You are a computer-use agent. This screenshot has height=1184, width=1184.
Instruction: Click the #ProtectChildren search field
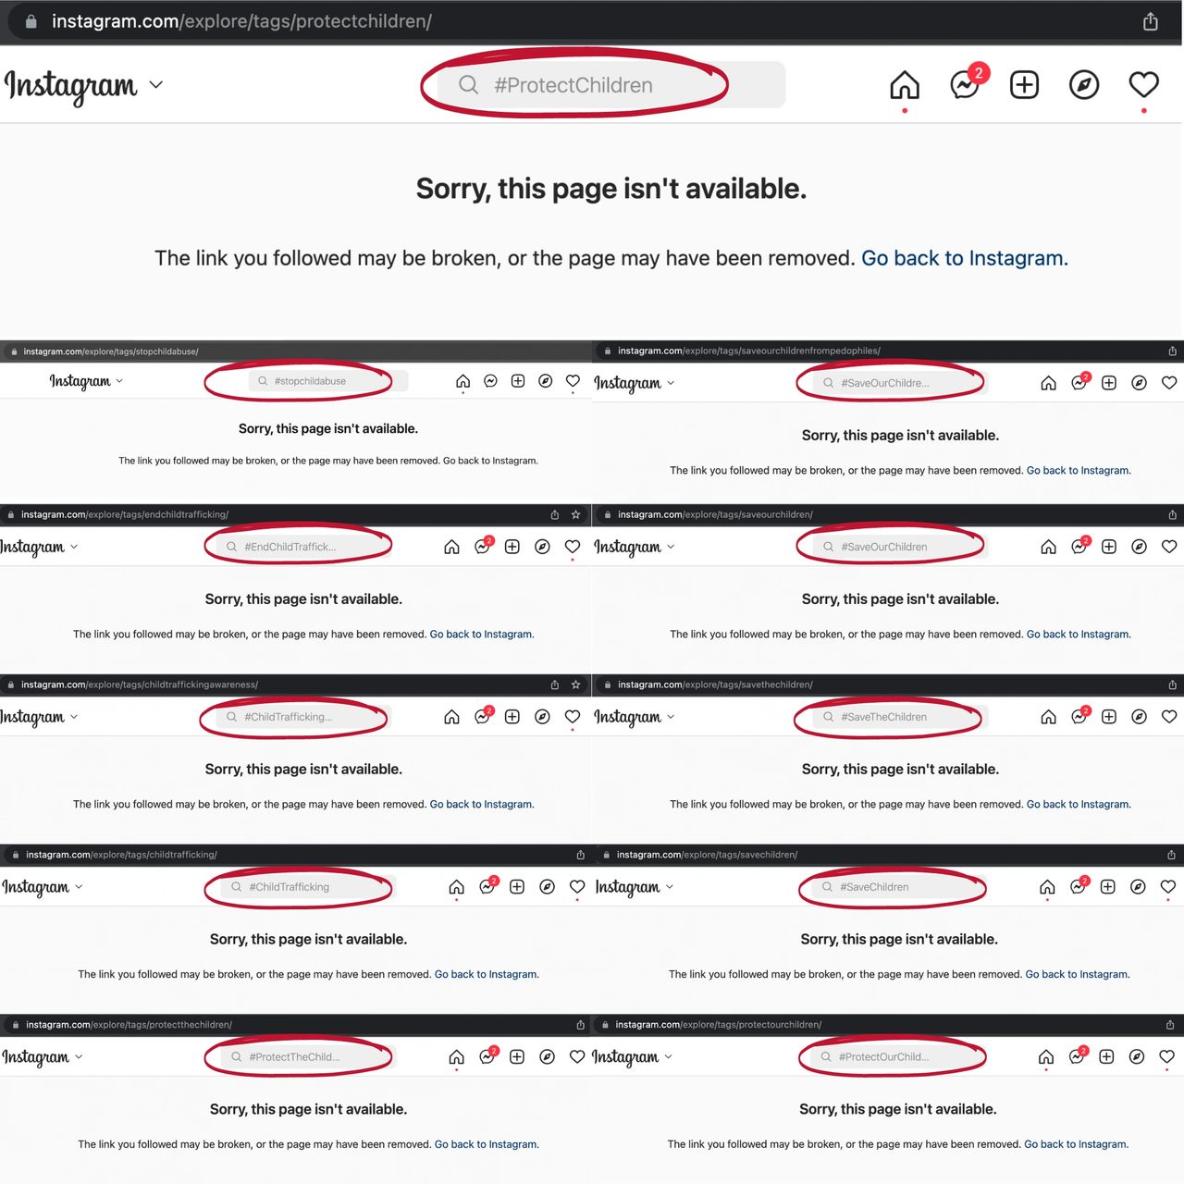tap(573, 85)
